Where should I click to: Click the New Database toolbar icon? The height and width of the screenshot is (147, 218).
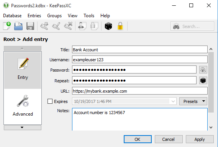pyautogui.click(x=7, y=26)
